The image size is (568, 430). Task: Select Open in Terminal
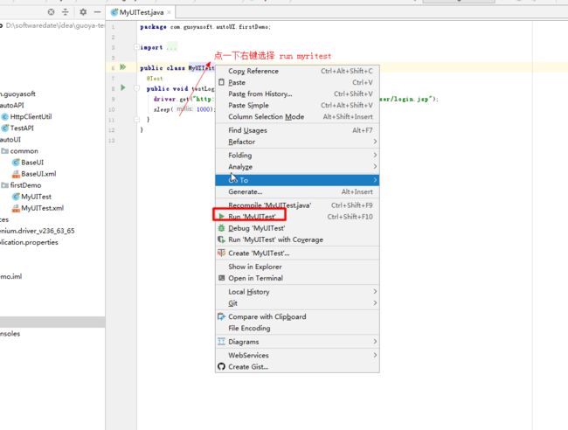click(x=297, y=278)
